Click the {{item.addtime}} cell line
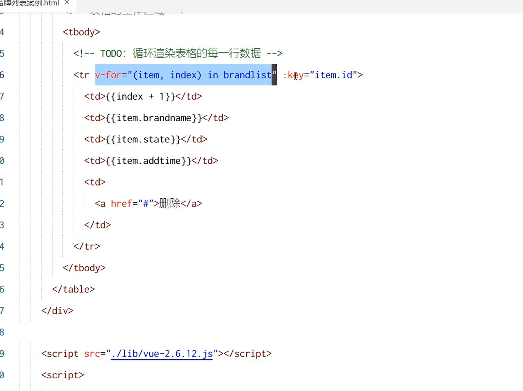The height and width of the screenshot is (391, 523). click(151, 161)
